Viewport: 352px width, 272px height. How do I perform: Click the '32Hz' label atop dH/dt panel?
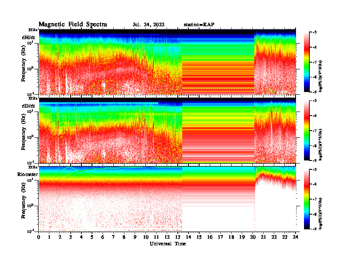(x=33, y=30)
